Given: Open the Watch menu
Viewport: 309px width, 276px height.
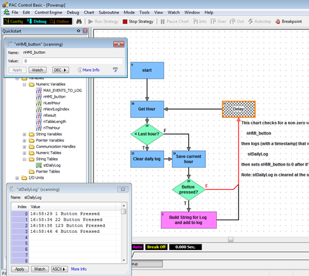Looking at the screenshot, I should (x=174, y=13).
